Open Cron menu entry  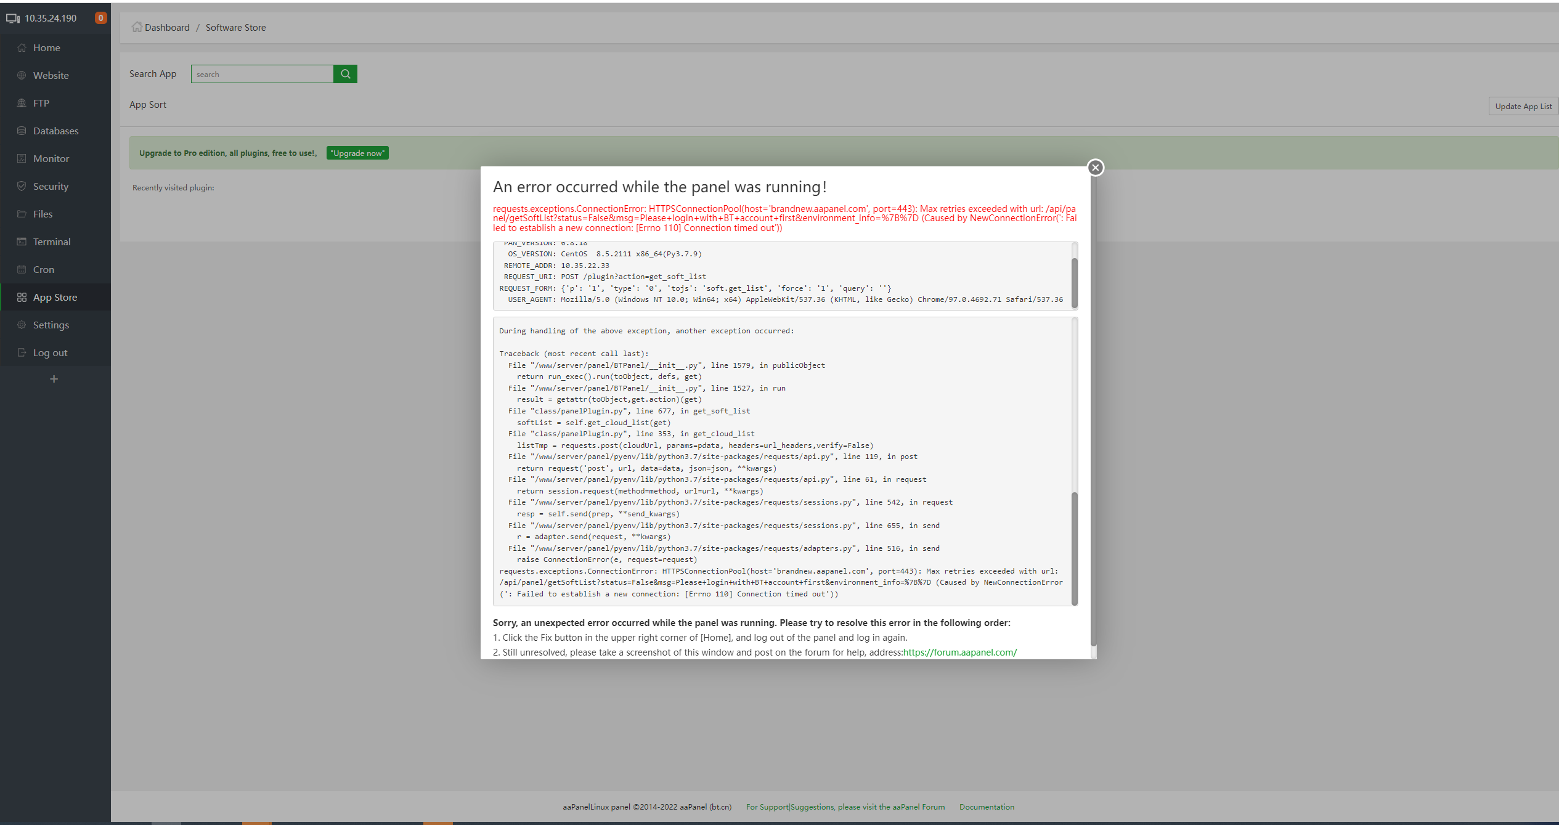43,270
